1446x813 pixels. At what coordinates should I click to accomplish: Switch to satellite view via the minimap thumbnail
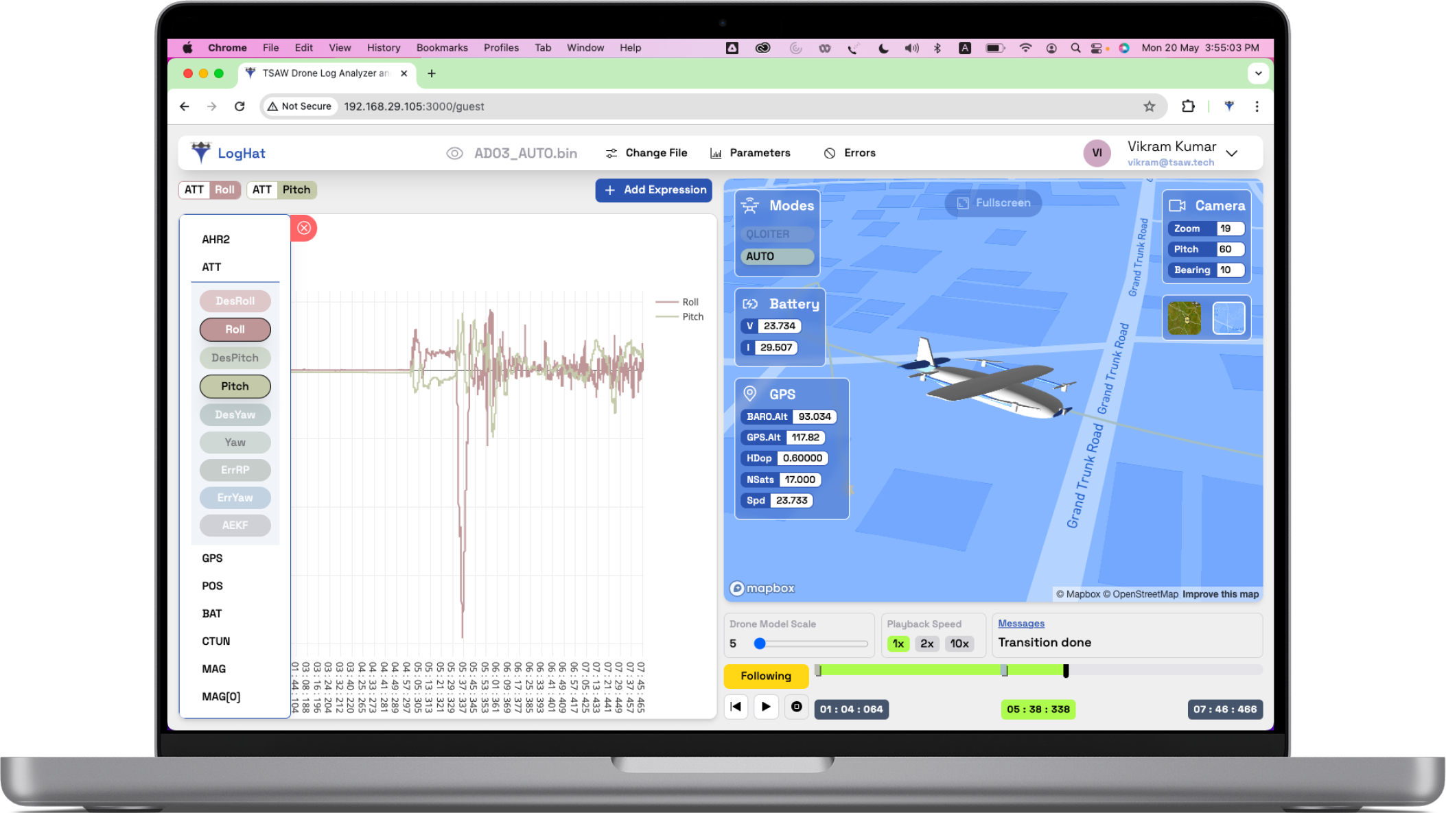click(1183, 317)
